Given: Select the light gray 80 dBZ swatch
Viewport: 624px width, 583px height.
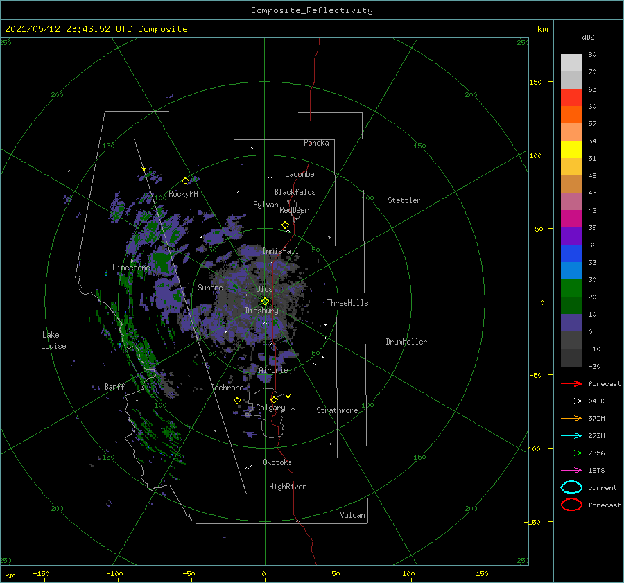Looking at the screenshot, I should click(571, 63).
